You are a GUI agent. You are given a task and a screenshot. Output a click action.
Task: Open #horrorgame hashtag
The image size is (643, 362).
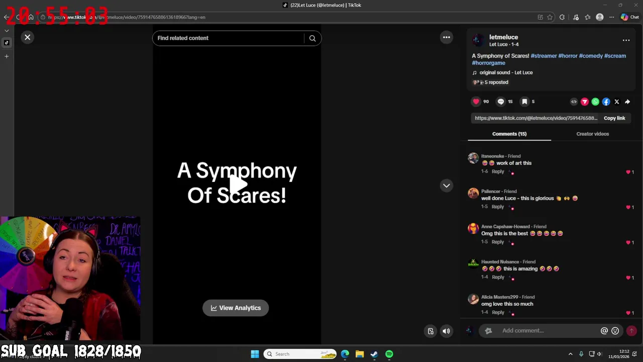489,63
